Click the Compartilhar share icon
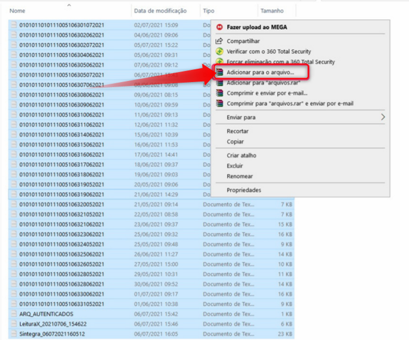This screenshot has height=340, width=409. coord(219,41)
